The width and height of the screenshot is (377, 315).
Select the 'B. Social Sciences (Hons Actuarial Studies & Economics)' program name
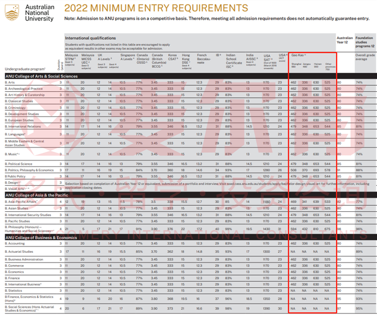tap(30, 308)
